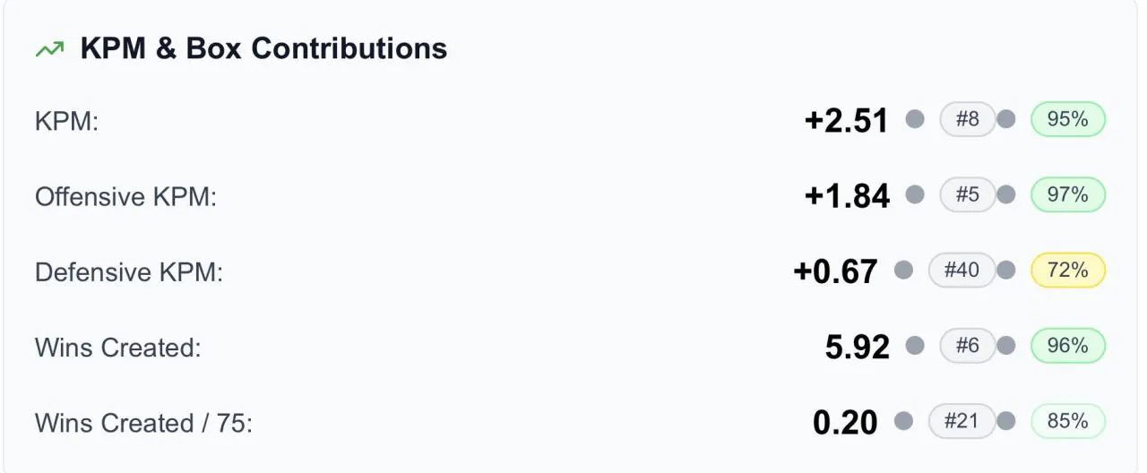
Task: Click the Defensive KPM label
Action: [x=129, y=271]
